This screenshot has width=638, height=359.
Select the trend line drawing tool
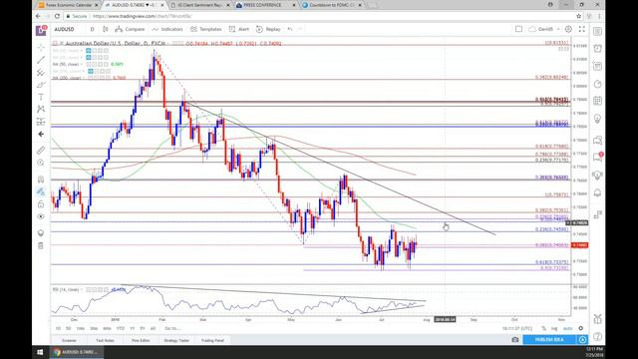(x=41, y=60)
